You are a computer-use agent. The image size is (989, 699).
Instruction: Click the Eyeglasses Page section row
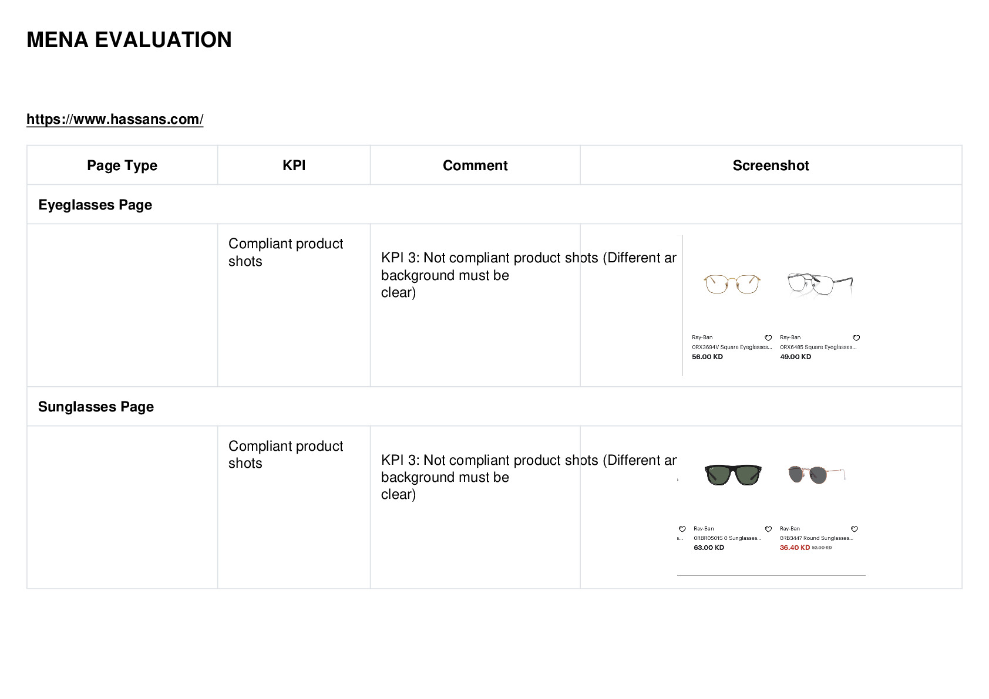(494, 205)
